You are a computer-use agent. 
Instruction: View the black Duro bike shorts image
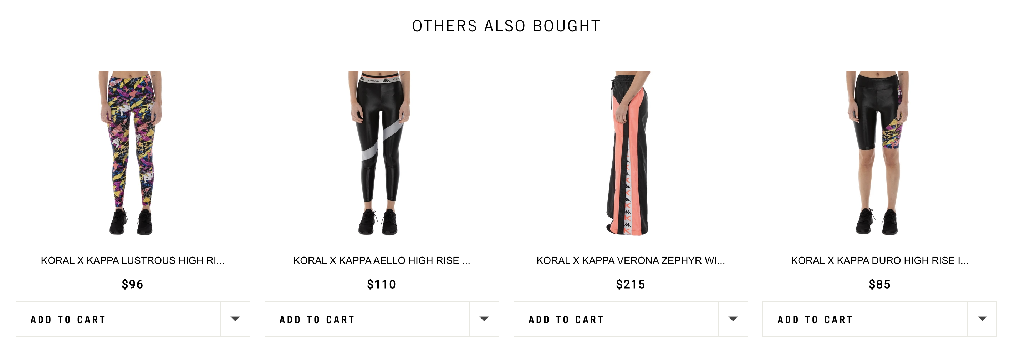[877, 153]
